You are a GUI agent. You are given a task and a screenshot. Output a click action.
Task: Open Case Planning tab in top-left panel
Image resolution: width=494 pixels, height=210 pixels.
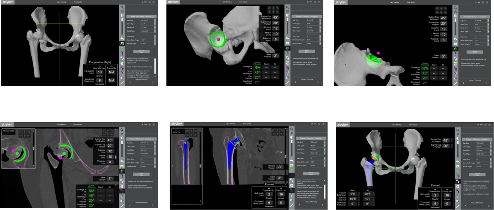61,2
